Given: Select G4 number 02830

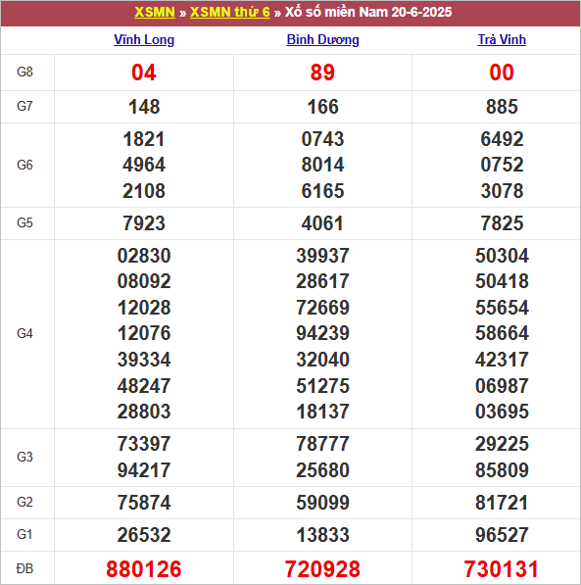Looking at the screenshot, I should (x=144, y=256).
